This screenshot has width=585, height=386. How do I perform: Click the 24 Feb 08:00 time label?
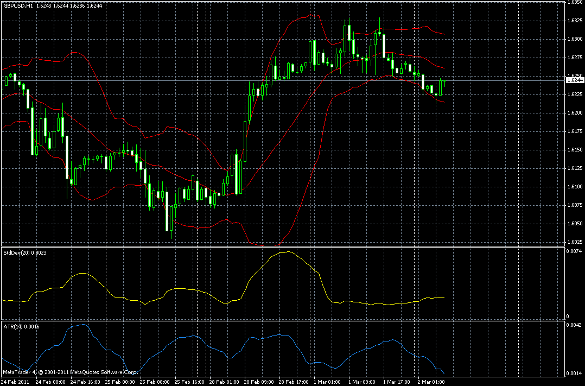pyautogui.click(x=51, y=382)
